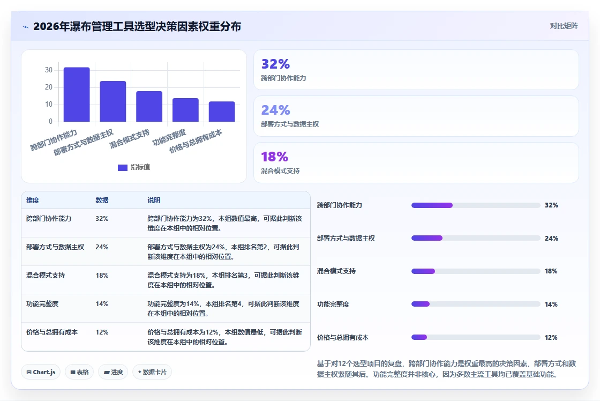600x401 pixels.
Task: Click the 24% value in the table
Action: (x=102, y=247)
